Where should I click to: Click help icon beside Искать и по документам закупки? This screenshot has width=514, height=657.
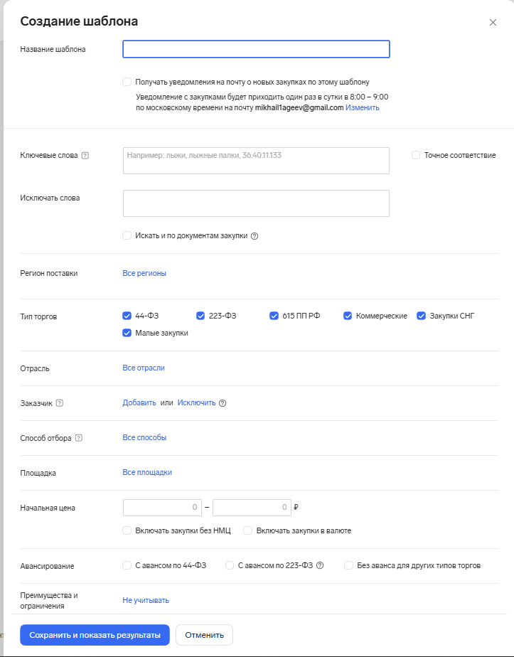click(x=255, y=236)
